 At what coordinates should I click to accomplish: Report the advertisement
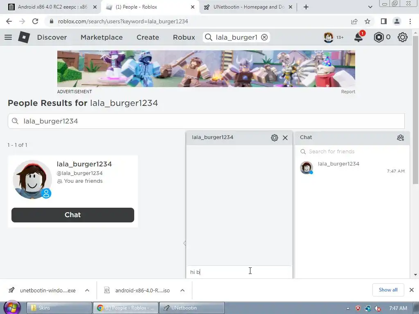(348, 92)
